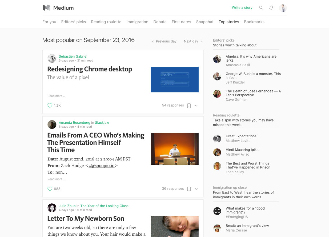329x237 pixels.
Task: Open the Immigration tab
Action: pyautogui.click(x=137, y=22)
